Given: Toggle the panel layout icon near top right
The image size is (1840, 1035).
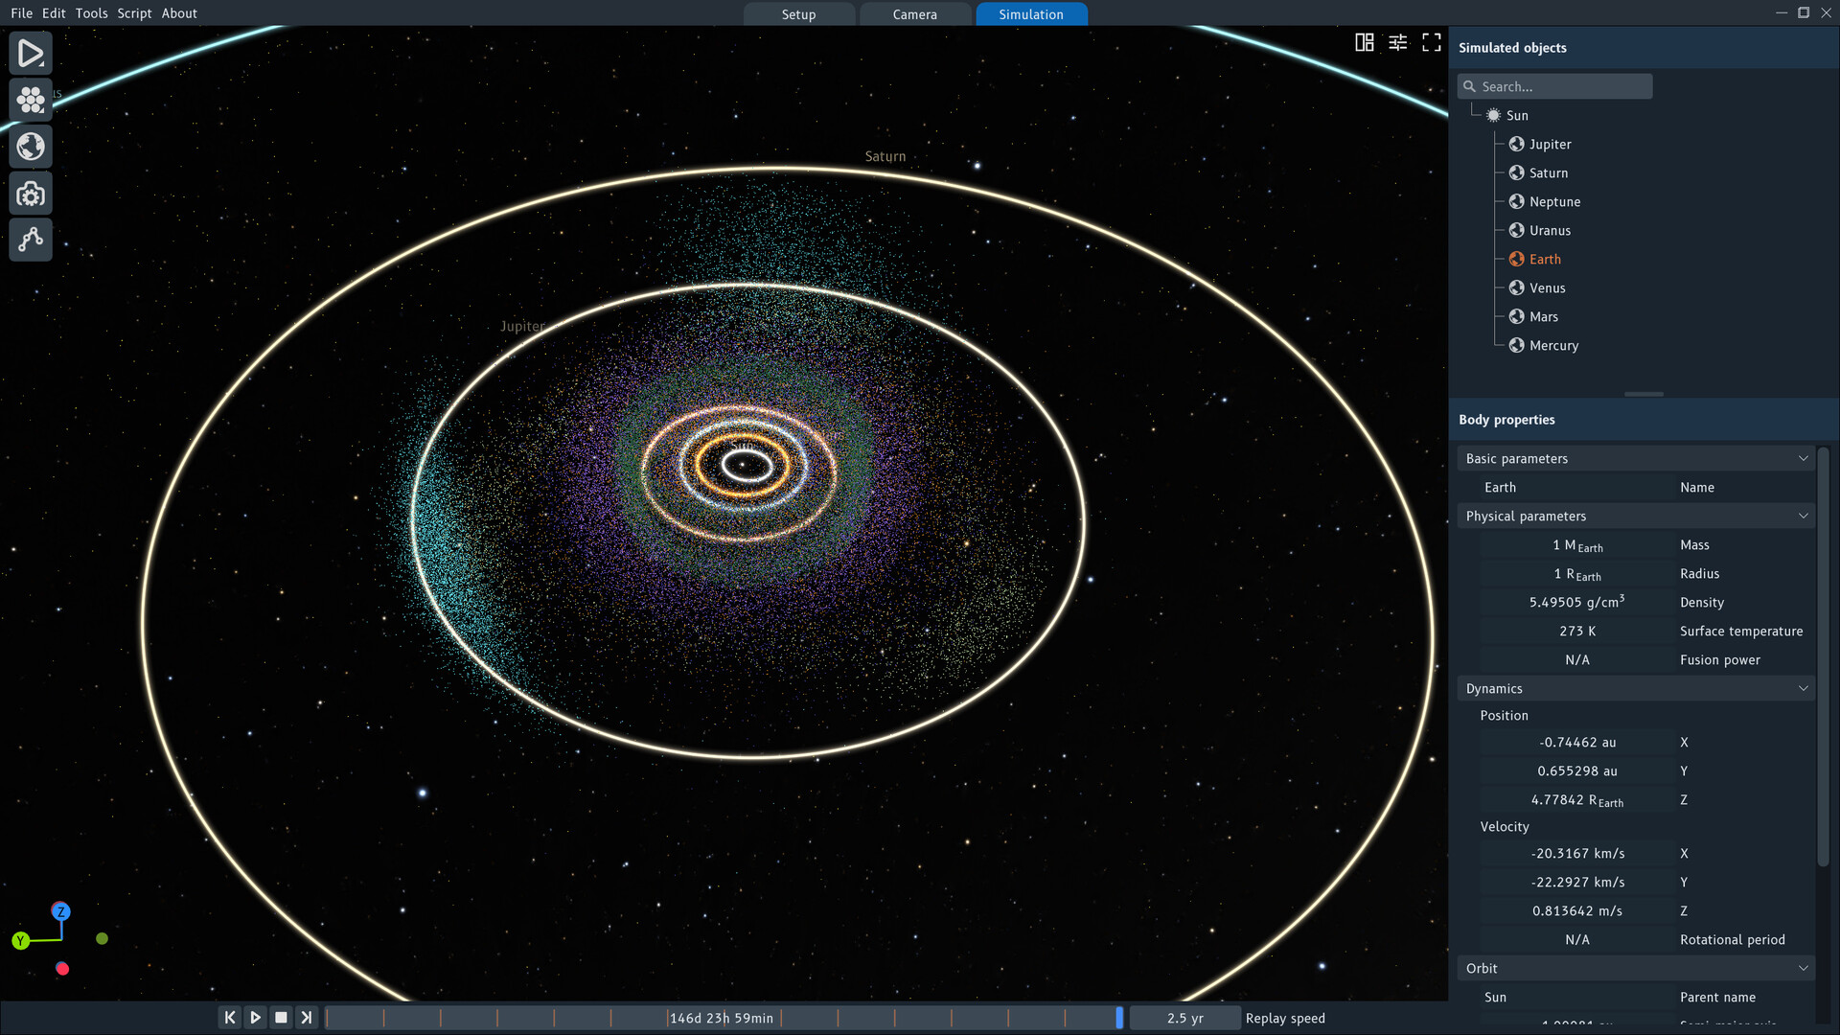Looking at the screenshot, I should [1365, 42].
